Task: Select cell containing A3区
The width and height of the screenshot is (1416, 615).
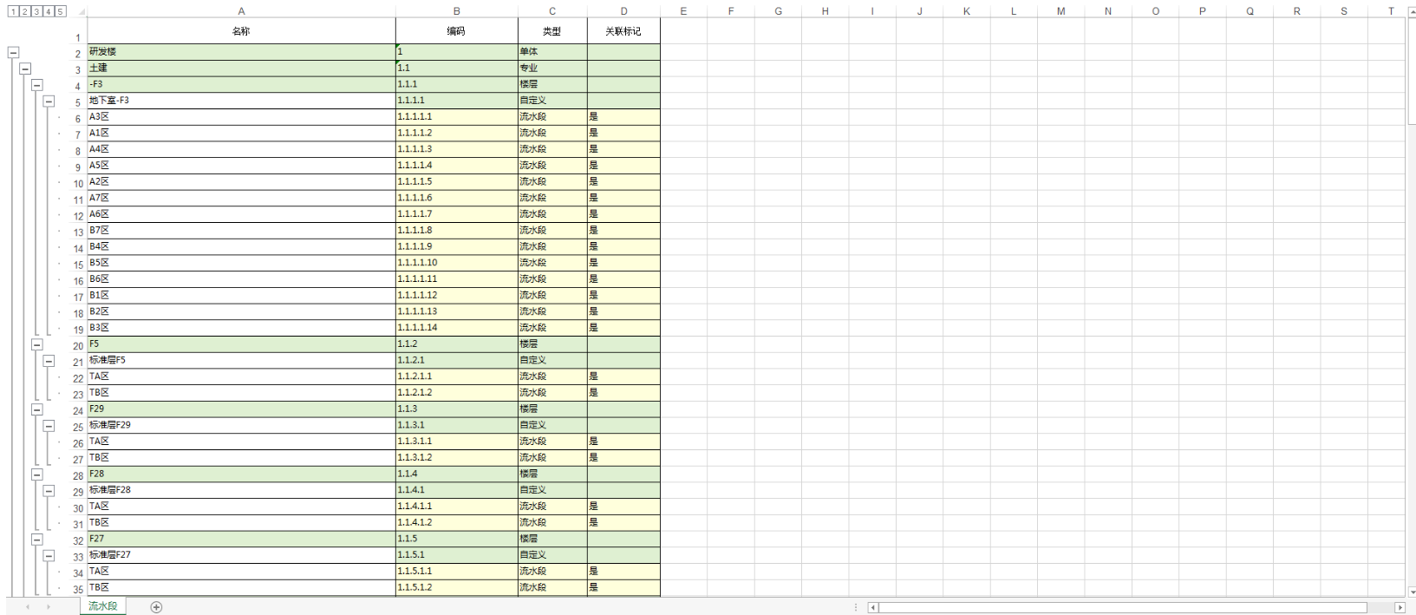Action: (x=241, y=117)
